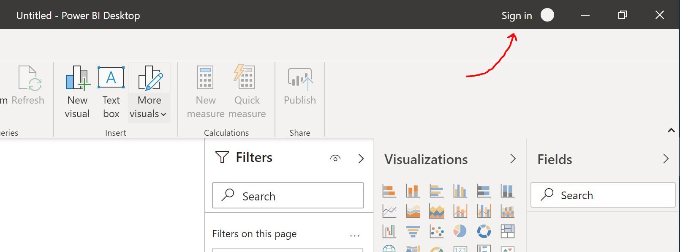The image size is (680, 252).
Task: Click the Calculations group label
Action: (x=226, y=133)
